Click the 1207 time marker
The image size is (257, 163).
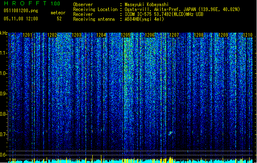point(174,35)
